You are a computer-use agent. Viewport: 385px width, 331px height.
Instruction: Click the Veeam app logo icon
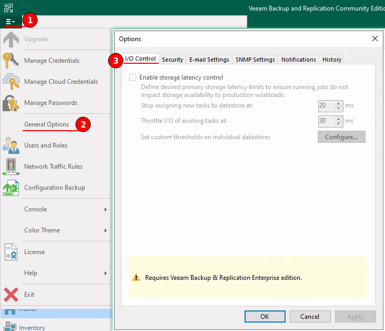[8, 8]
